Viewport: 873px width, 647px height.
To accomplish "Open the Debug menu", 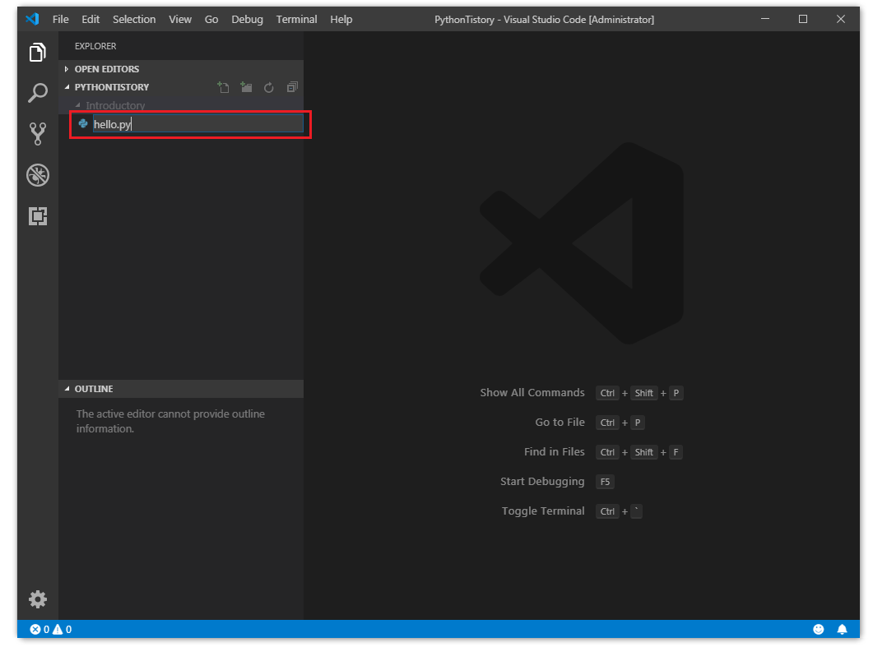I will pos(247,20).
